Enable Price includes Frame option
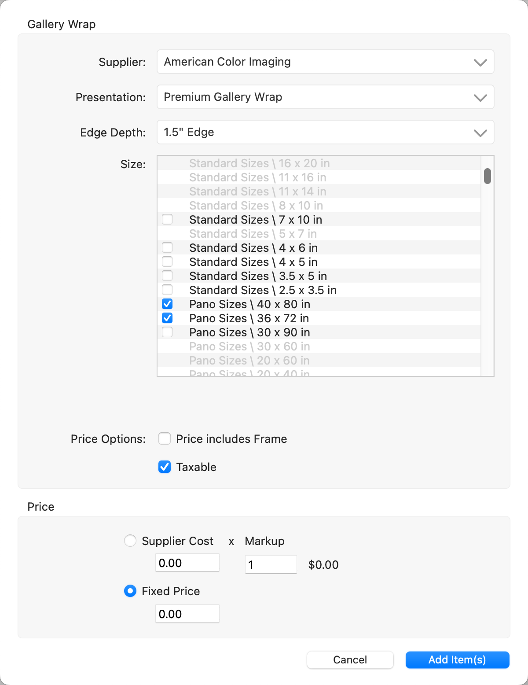The height and width of the screenshot is (685, 528). [x=165, y=438]
